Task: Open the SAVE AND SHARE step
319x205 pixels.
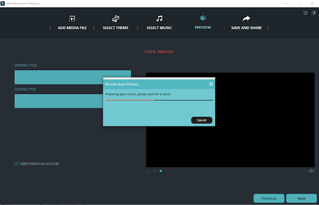Action: point(246,28)
